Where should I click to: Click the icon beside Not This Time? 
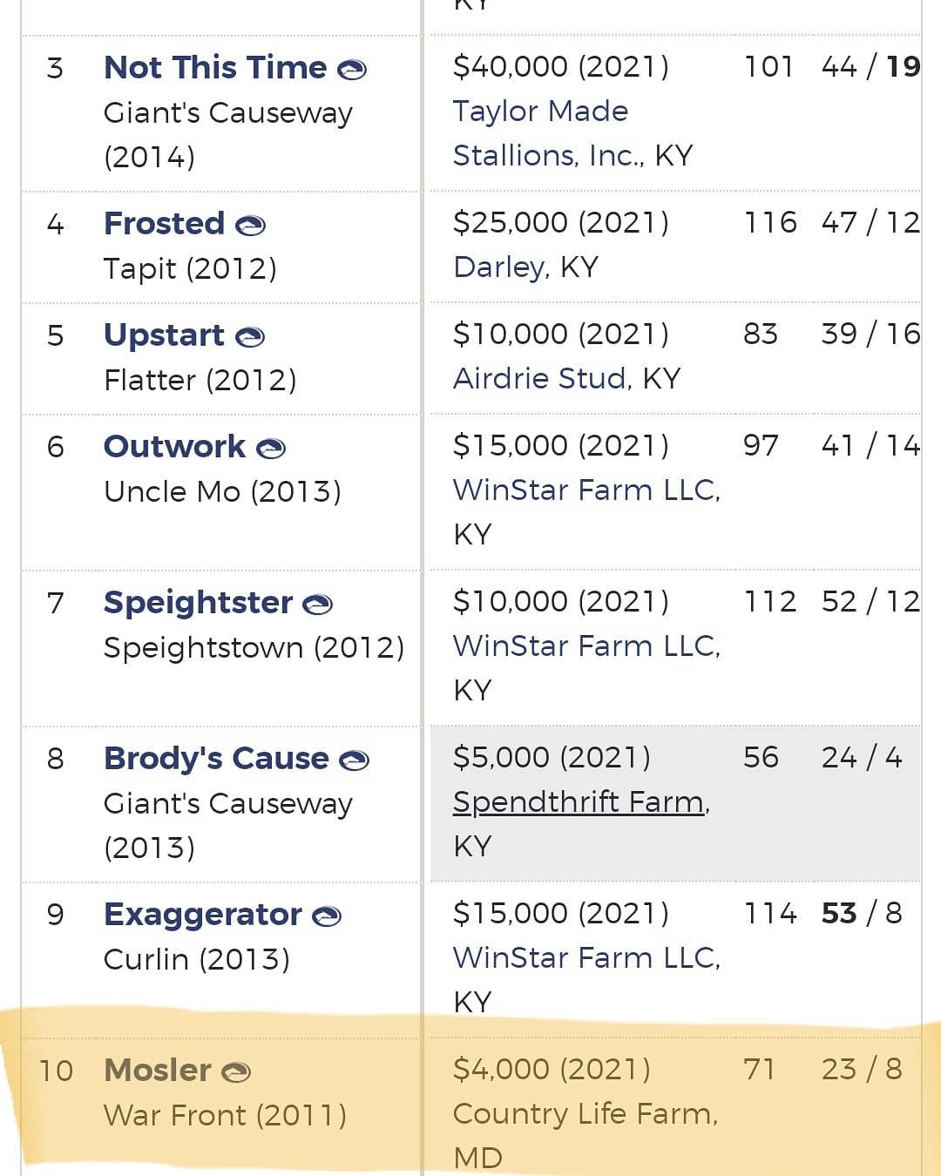click(352, 69)
